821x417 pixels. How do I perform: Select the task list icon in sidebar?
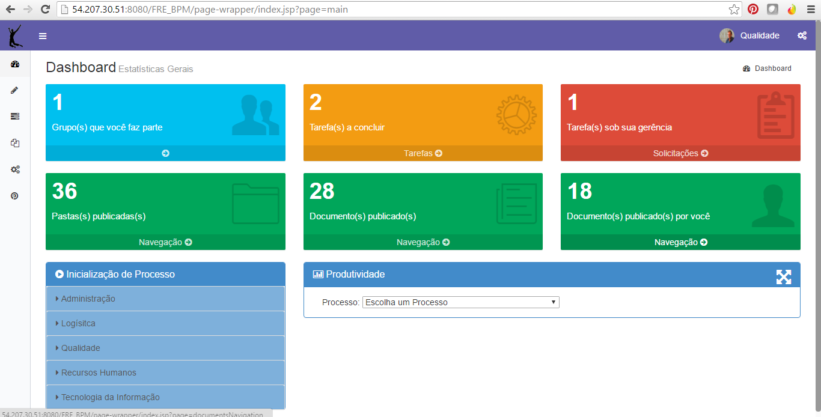pos(15,117)
